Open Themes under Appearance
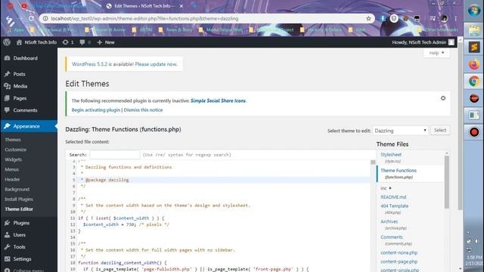Image resolution: width=484 pixels, height=272 pixels. [13, 140]
